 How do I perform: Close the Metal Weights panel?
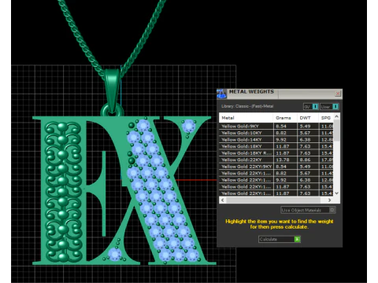pos(338,94)
